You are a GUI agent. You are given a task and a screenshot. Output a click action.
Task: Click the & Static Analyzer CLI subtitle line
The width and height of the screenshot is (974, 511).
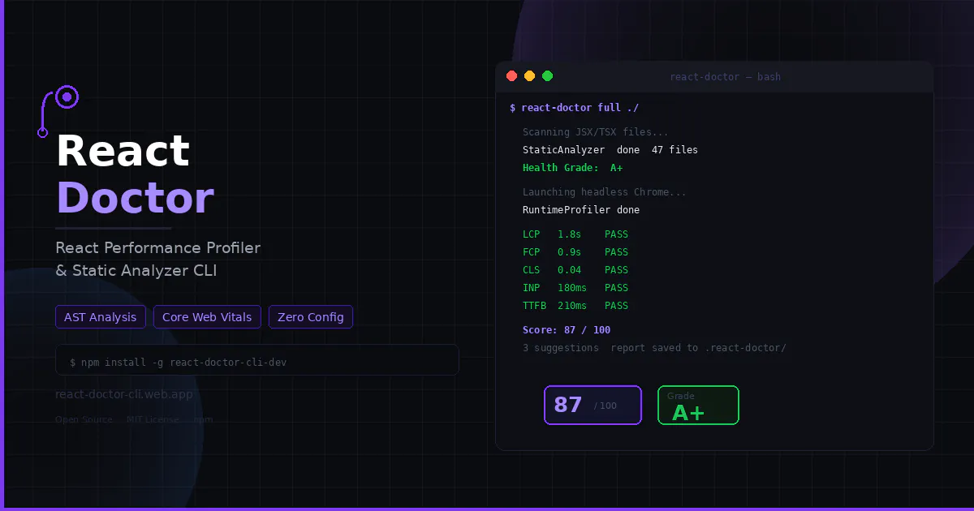coord(136,271)
